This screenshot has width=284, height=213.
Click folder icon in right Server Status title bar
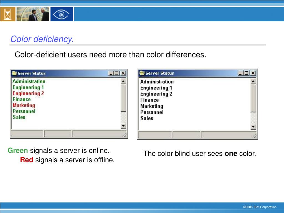142,73
